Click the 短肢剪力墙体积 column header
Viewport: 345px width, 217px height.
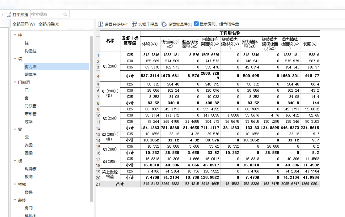coord(230,44)
